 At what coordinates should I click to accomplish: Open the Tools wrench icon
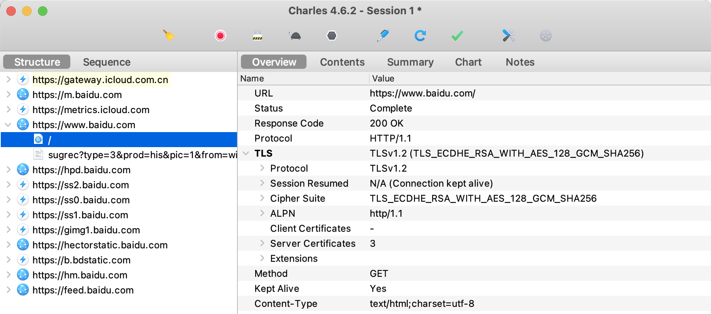click(x=508, y=36)
